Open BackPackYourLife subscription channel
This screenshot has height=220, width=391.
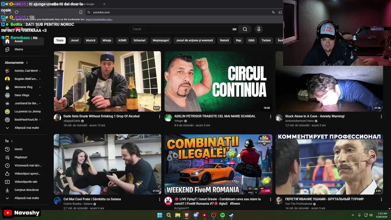tap(23, 119)
